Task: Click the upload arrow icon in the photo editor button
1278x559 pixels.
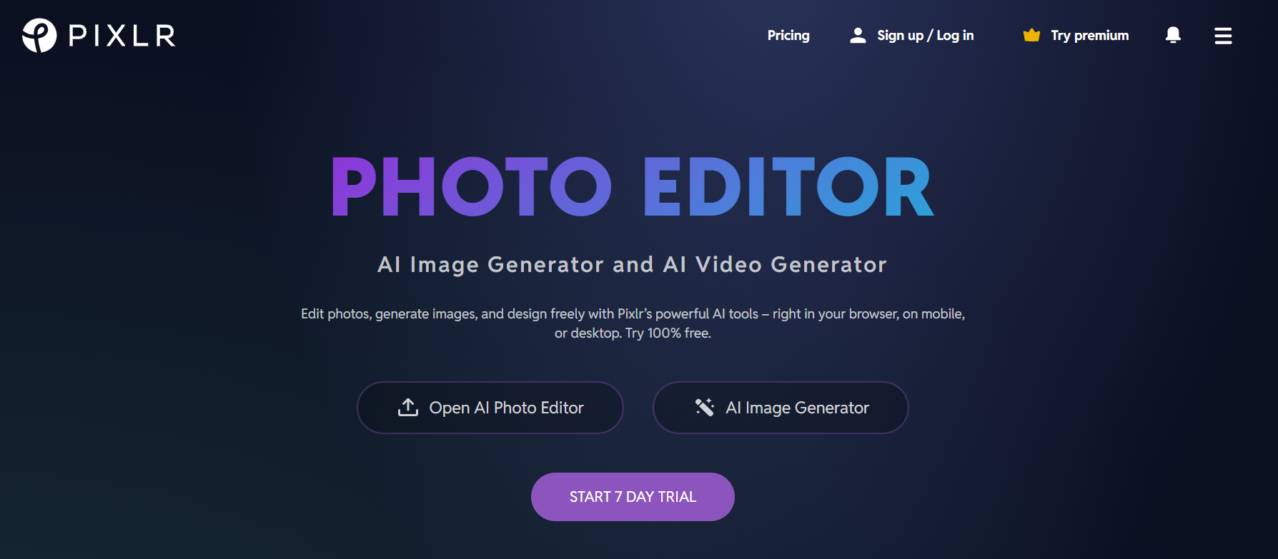Action: (408, 407)
